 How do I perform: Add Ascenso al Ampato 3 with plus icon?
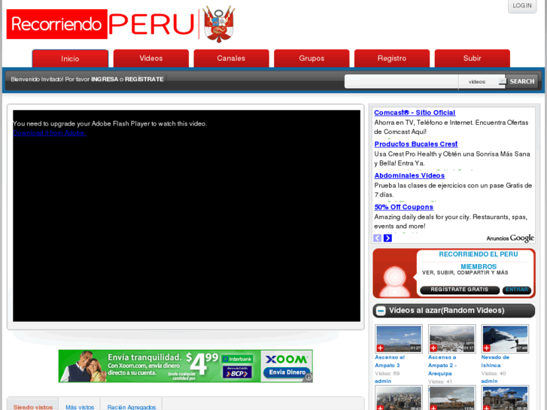[x=380, y=348]
